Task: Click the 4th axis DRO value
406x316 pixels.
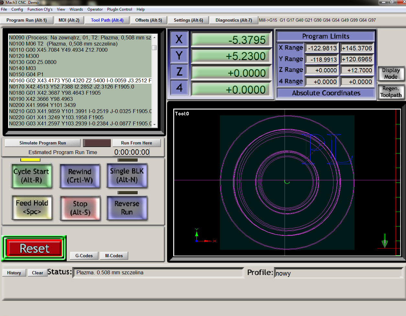Action: click(x=231, y=89)
